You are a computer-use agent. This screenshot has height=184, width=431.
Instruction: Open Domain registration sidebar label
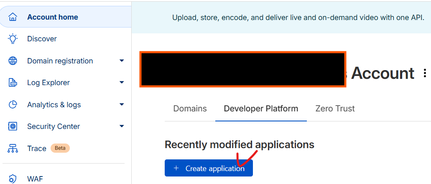[x=60, y=60]
